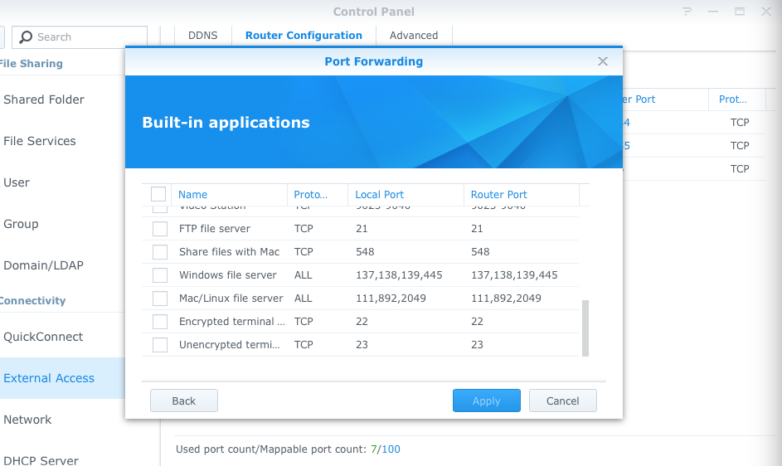Viewport: 782px width, 466px height.
Task: Switch to the DDNS tab
Action: tap(202, 36)
